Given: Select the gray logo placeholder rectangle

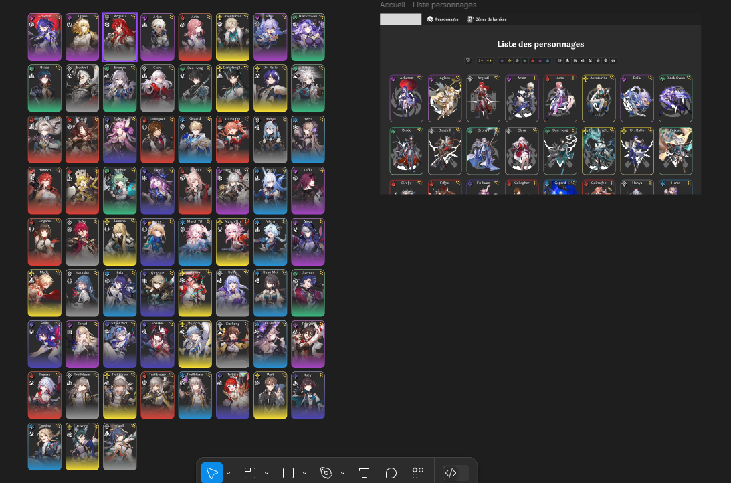Looking at the screenshot, I should [401, 19].
